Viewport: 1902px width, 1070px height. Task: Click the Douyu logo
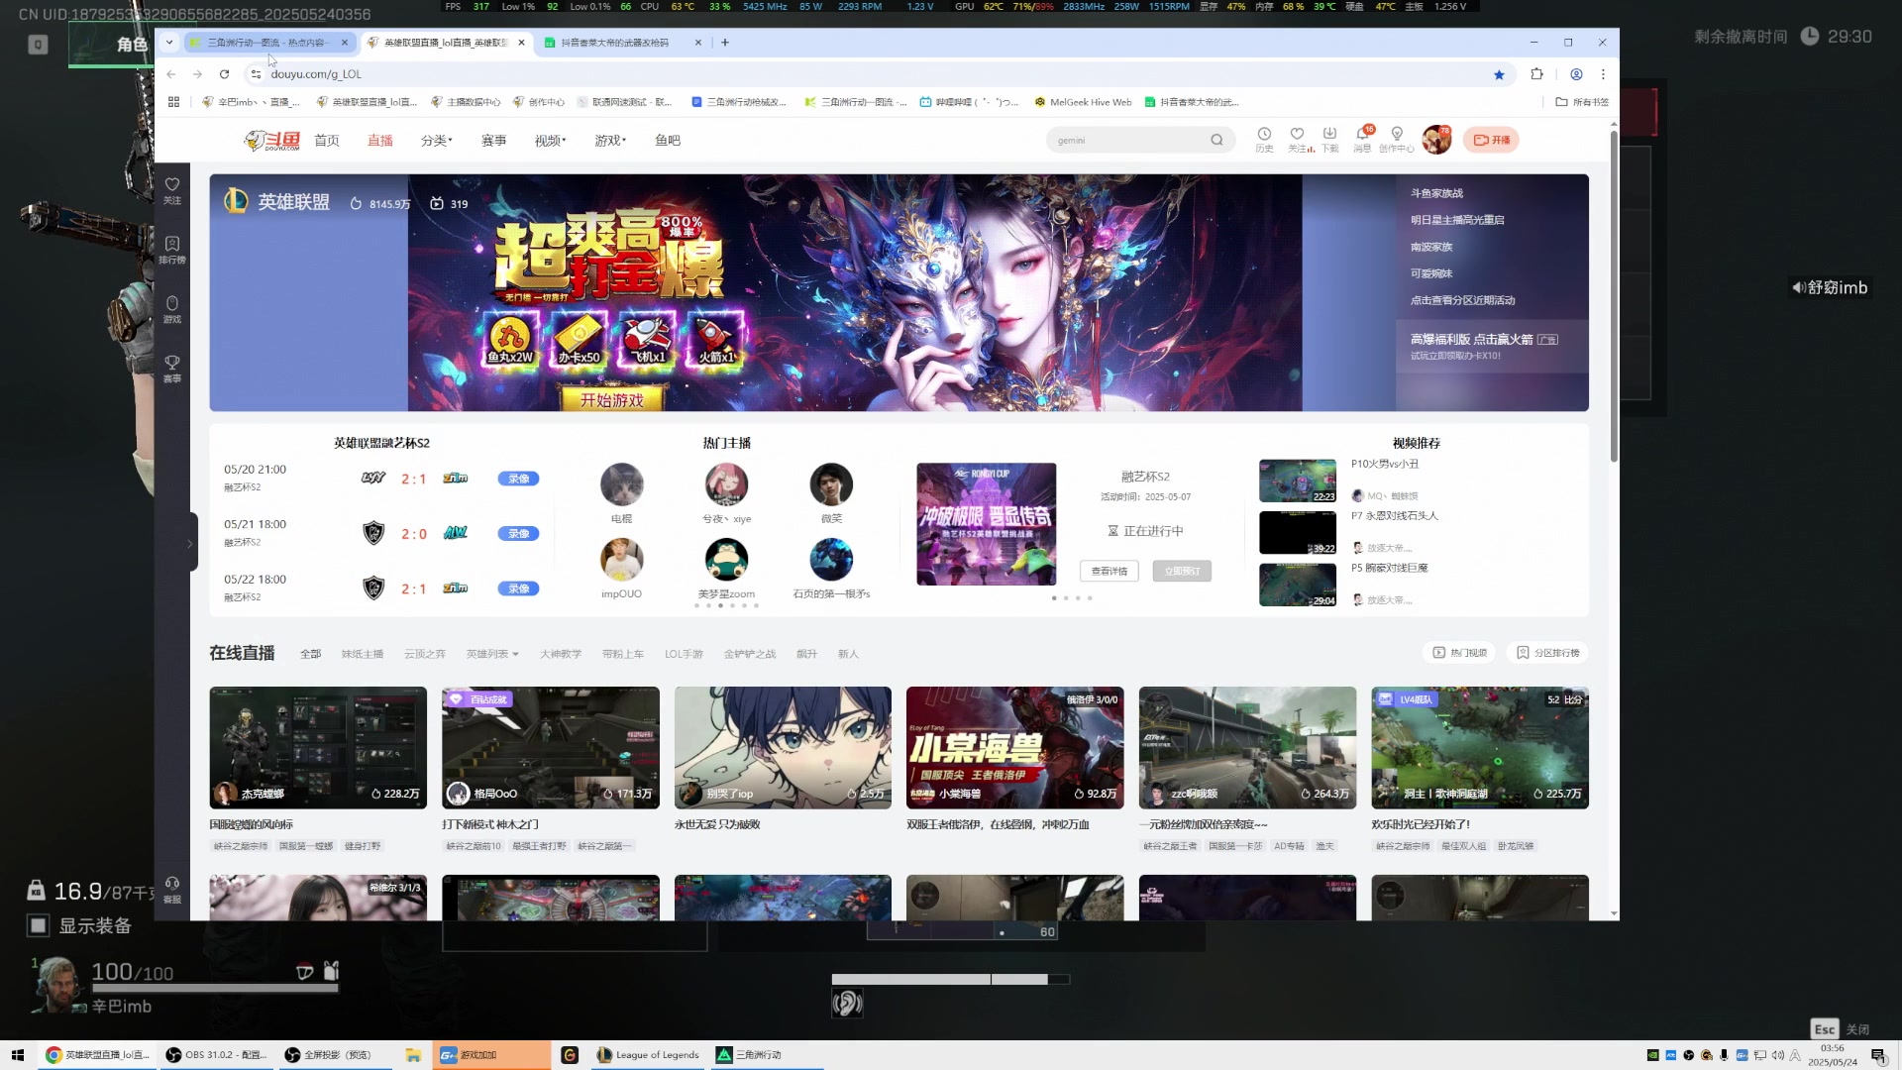click(x=272, y=141)
